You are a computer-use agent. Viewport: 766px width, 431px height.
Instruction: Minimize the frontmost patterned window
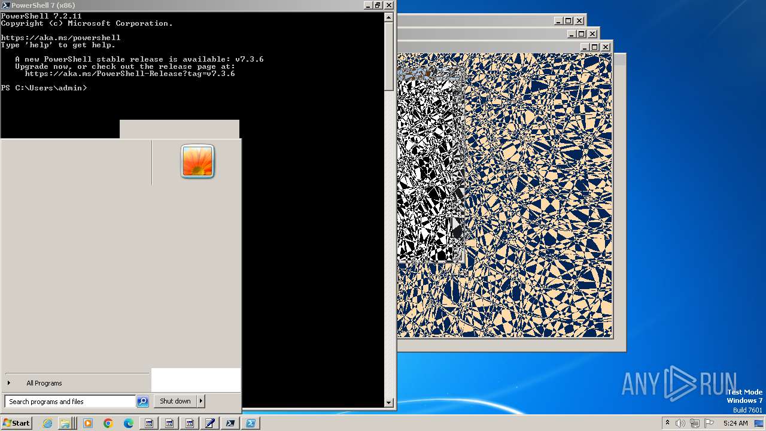[585, 47]
